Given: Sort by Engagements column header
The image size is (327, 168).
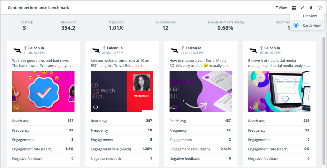Looking at the screenshot, I should 165,23.
